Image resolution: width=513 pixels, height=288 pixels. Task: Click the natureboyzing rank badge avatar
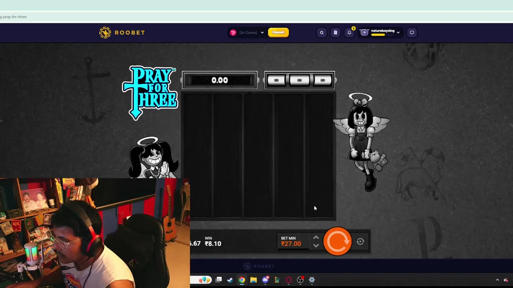tap(364, 33)
